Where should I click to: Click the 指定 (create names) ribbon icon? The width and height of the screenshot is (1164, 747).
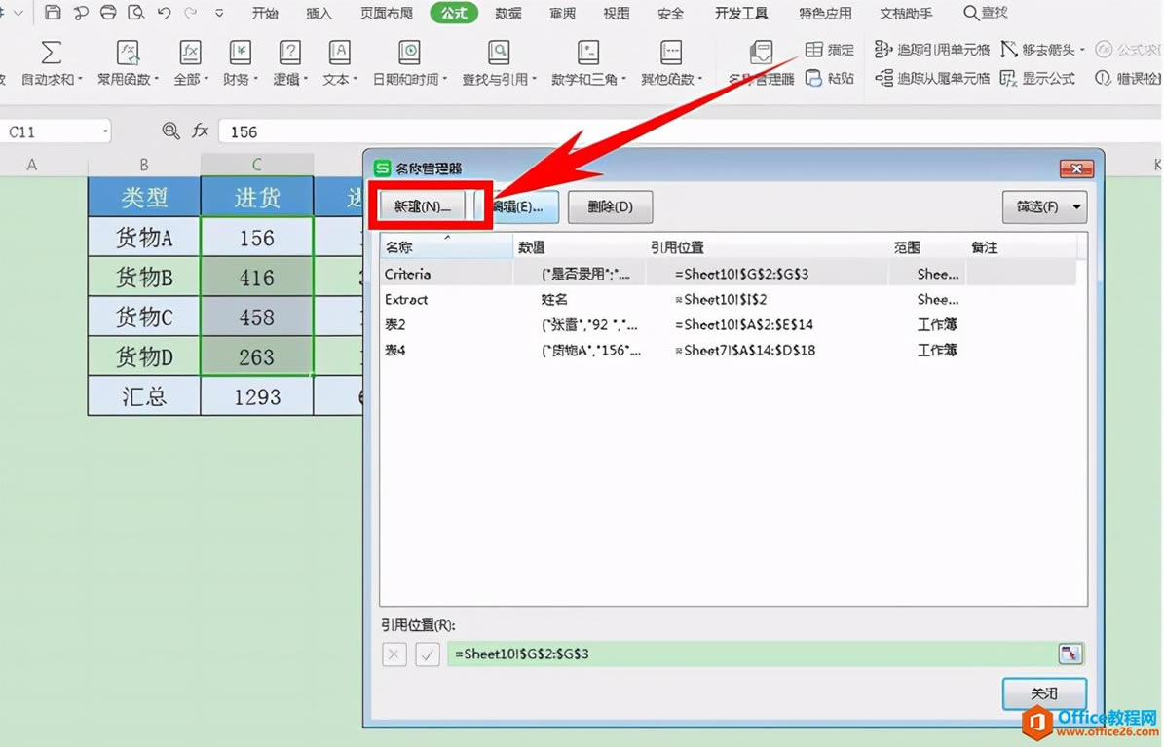(x=813, y=49)
